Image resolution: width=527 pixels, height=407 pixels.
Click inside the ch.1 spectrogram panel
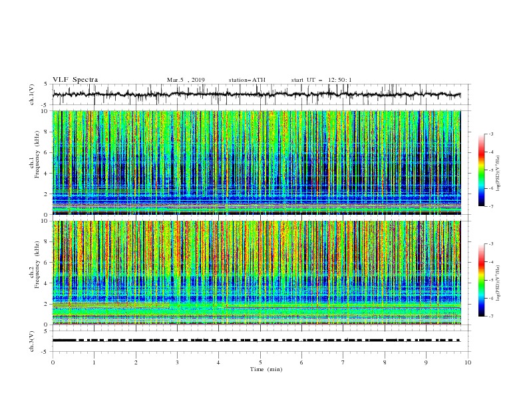(x=257, y=162)
